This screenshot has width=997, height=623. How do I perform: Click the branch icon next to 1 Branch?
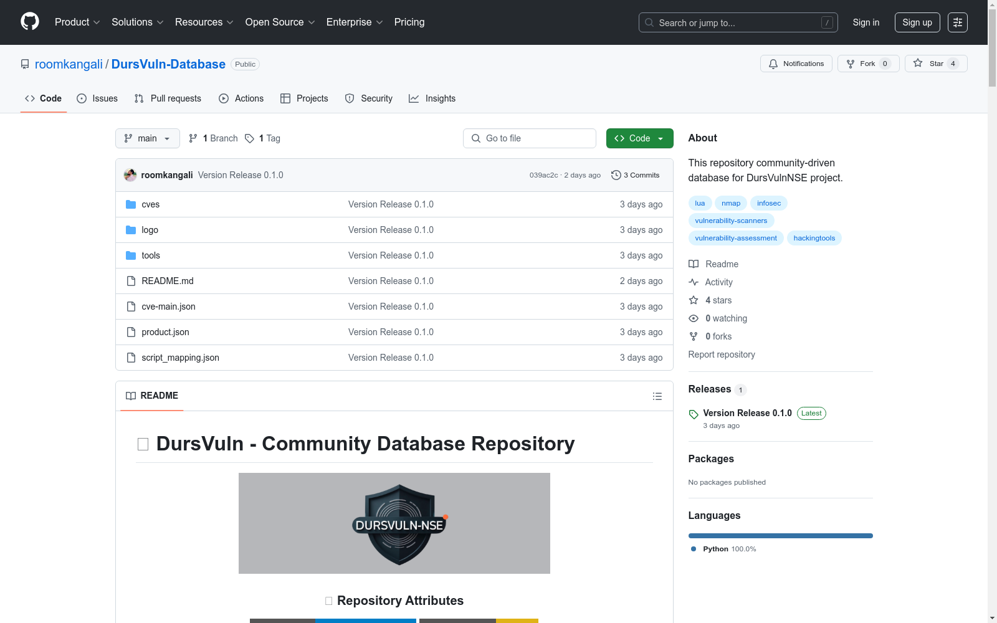point(193,138)
